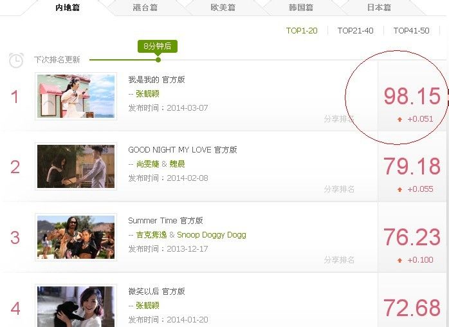Open the 我是我的 video thumbnail
Screen dimensions: 449x327
(x=76, y=96)
